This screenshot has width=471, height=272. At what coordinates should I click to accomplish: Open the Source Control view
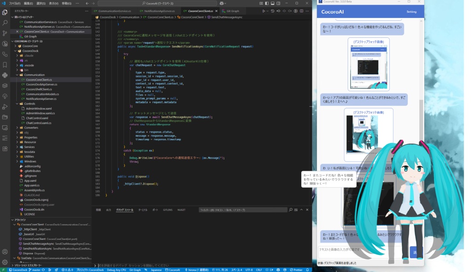5,33
